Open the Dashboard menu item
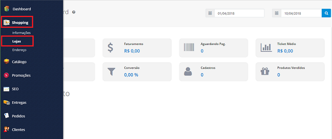 (22, 9)
